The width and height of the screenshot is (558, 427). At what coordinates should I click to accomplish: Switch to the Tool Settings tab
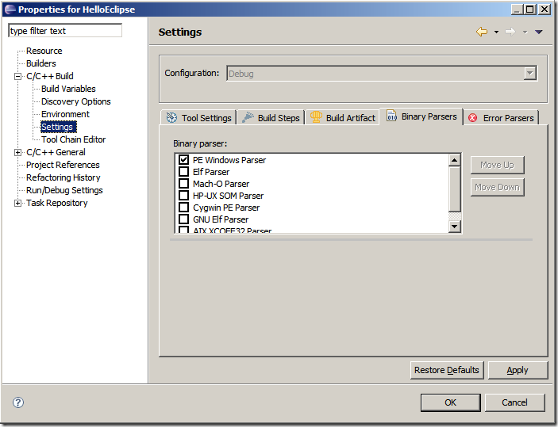198,117
